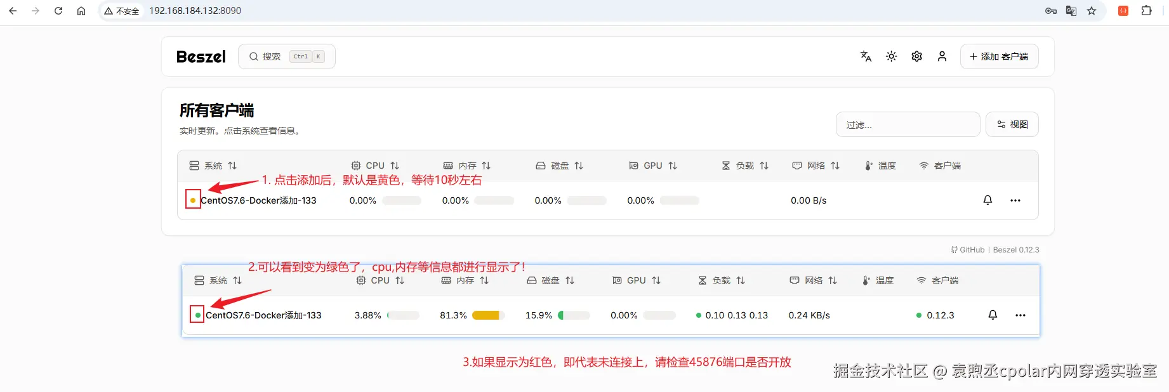Open the GitHub link
Image resolution: width=1169 pixels, height=392 pixels.
968,250
